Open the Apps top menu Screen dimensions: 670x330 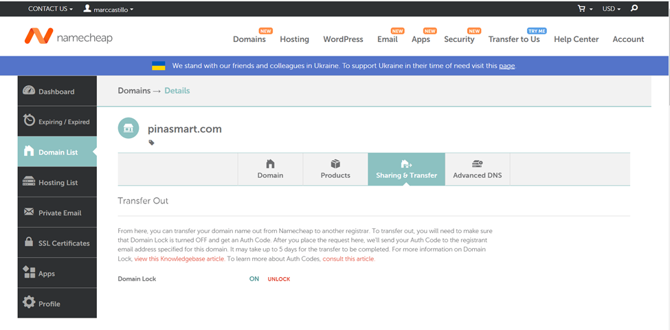pos(421,39)
